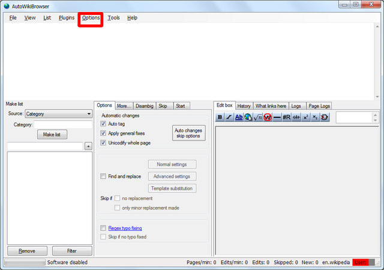
Task: Click the scroll up arrow of the browser pane
Action: [377, 26]
